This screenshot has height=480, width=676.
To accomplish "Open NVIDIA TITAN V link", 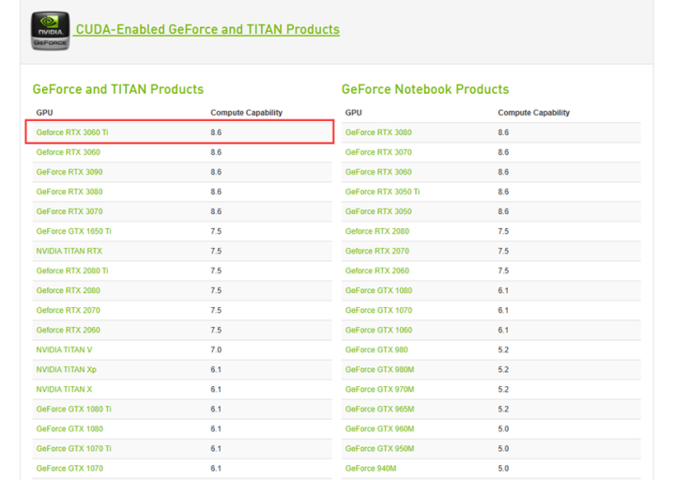I will click(x=64, y=349).
